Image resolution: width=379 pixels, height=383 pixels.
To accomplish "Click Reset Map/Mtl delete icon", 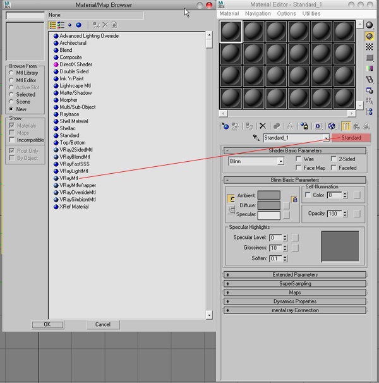I will tap(263, 126).
